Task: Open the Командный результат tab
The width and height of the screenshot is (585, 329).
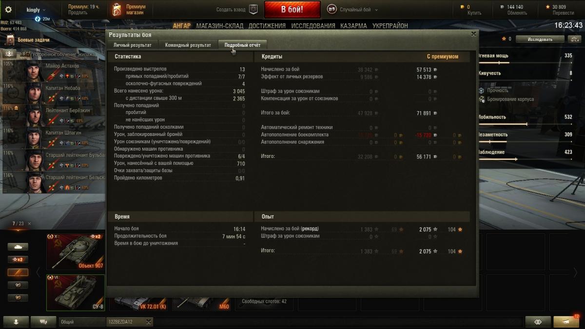Action: point(188,45)
